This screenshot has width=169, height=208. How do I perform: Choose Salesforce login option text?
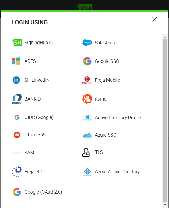pyautogui.click(x=106, y=43)
